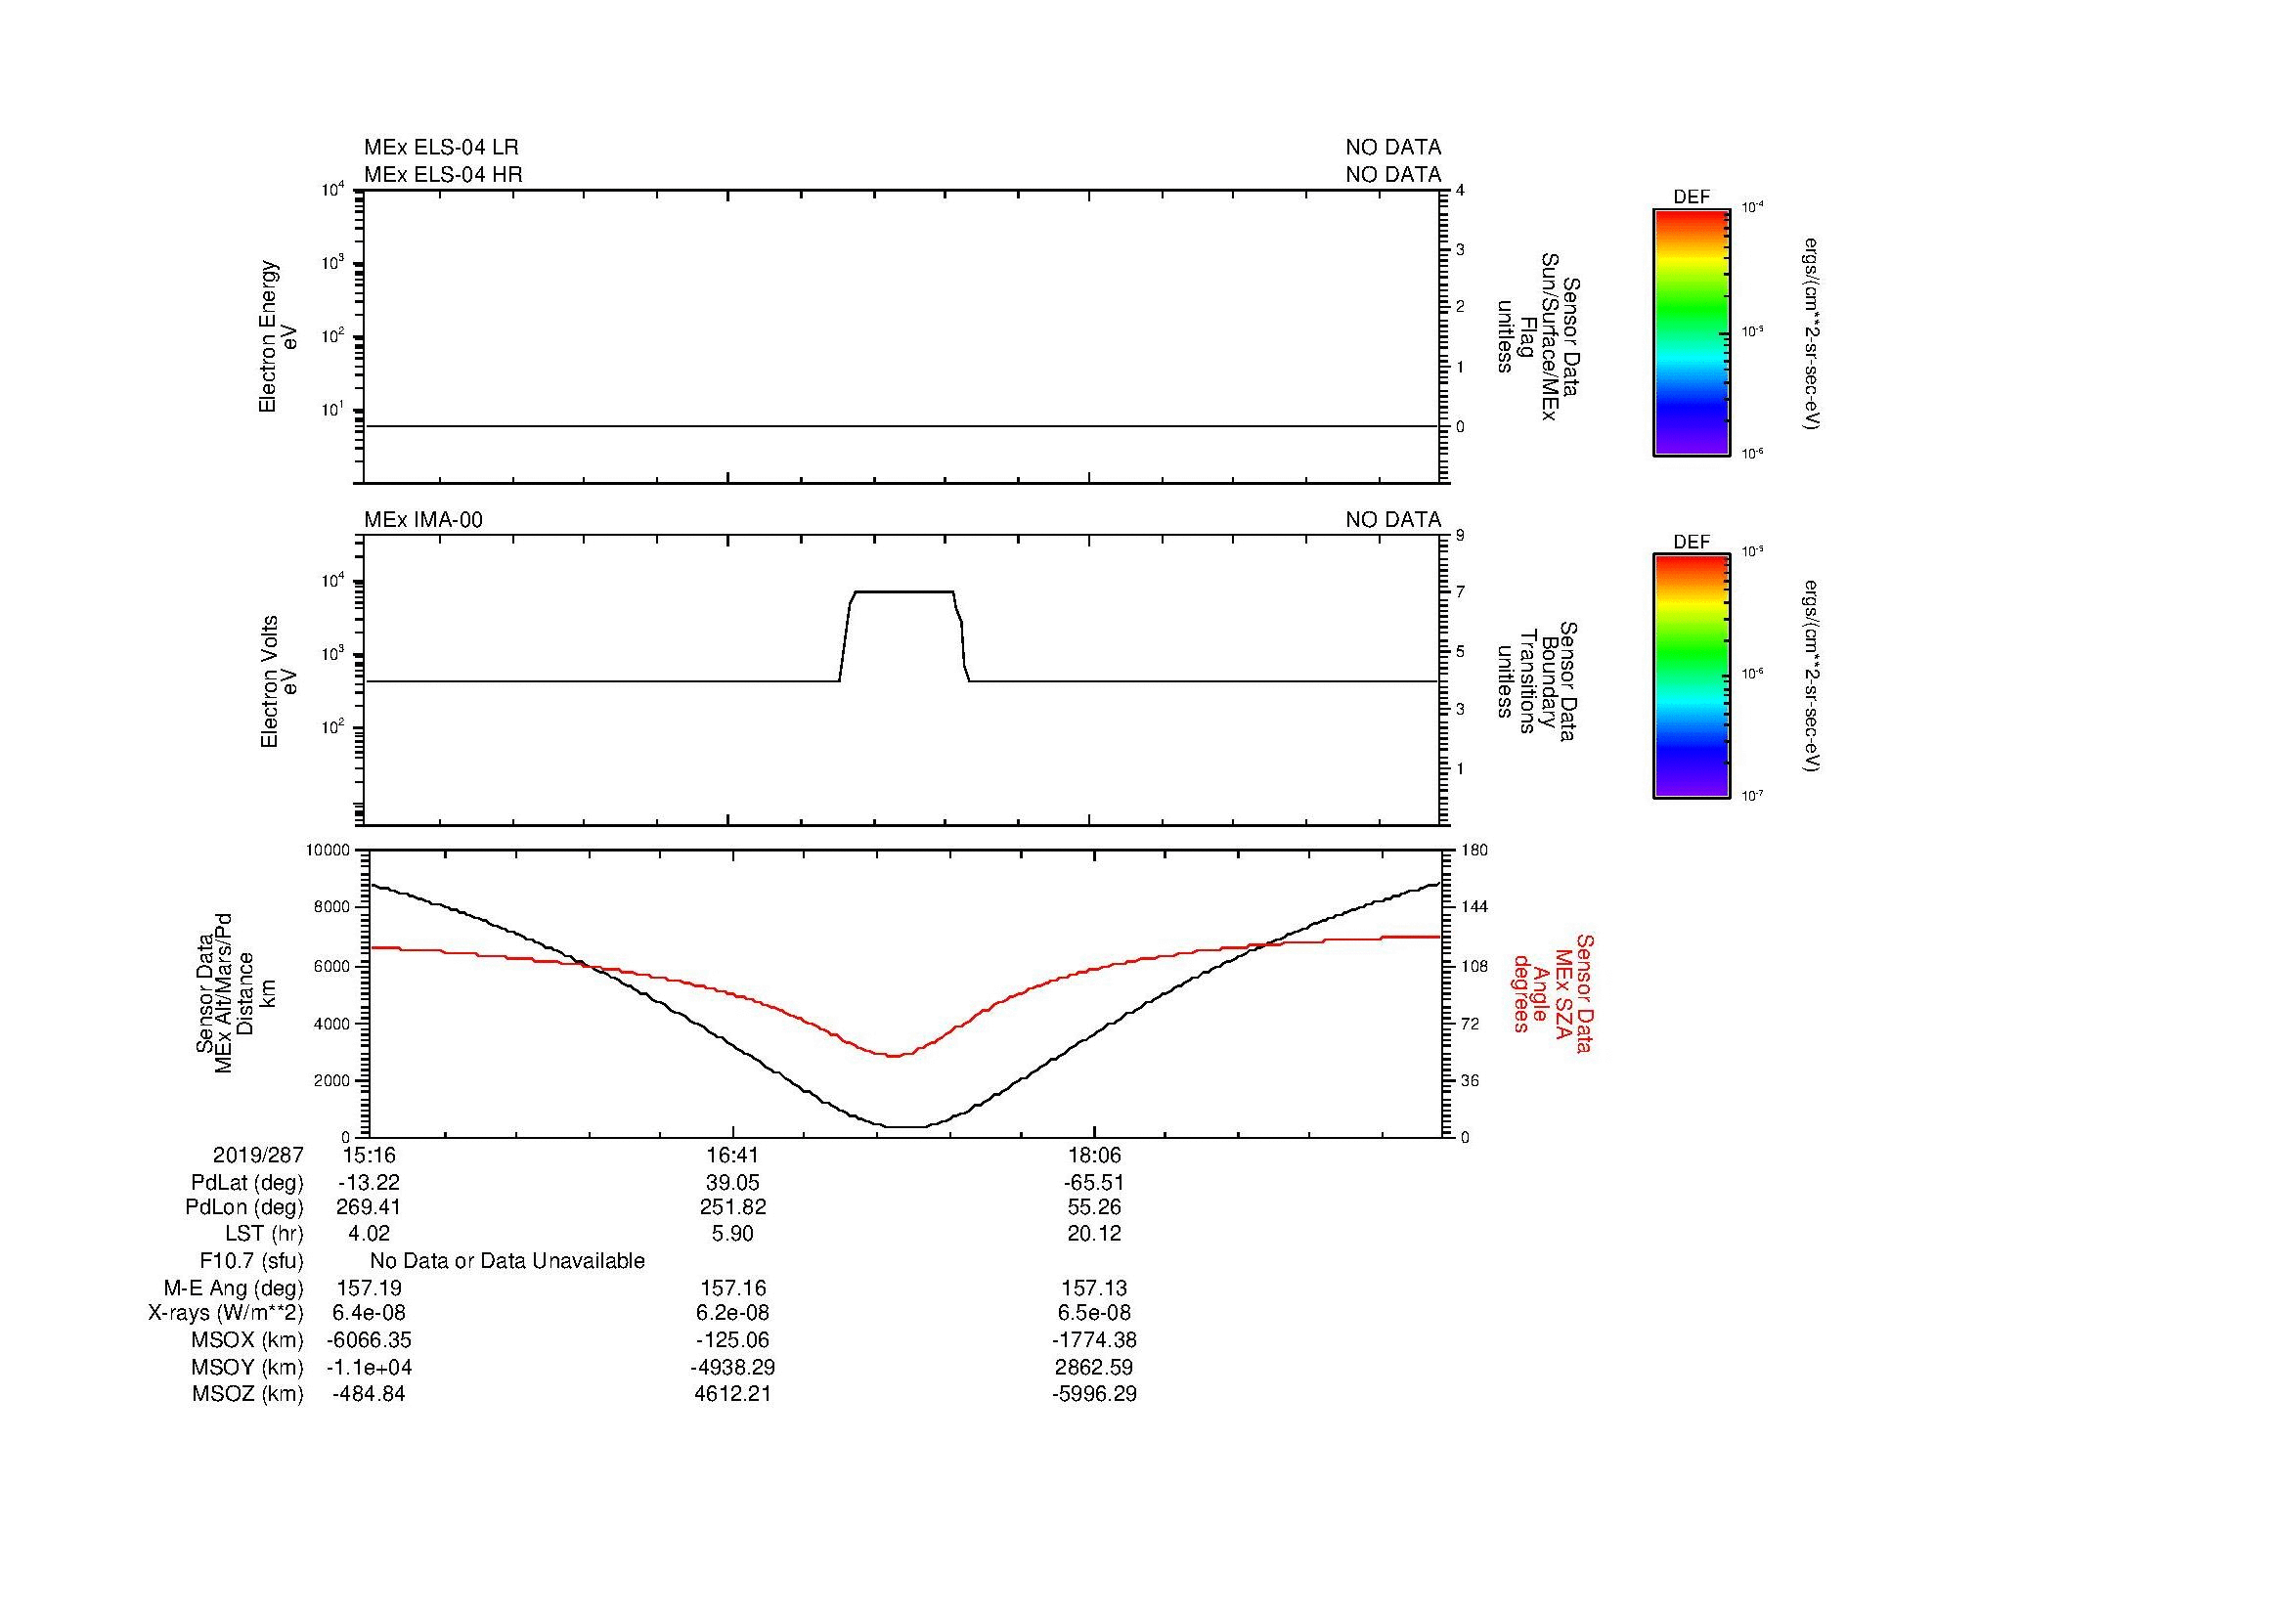Click the 'Electron Volts eV' axis label

(x=278, y=682)
